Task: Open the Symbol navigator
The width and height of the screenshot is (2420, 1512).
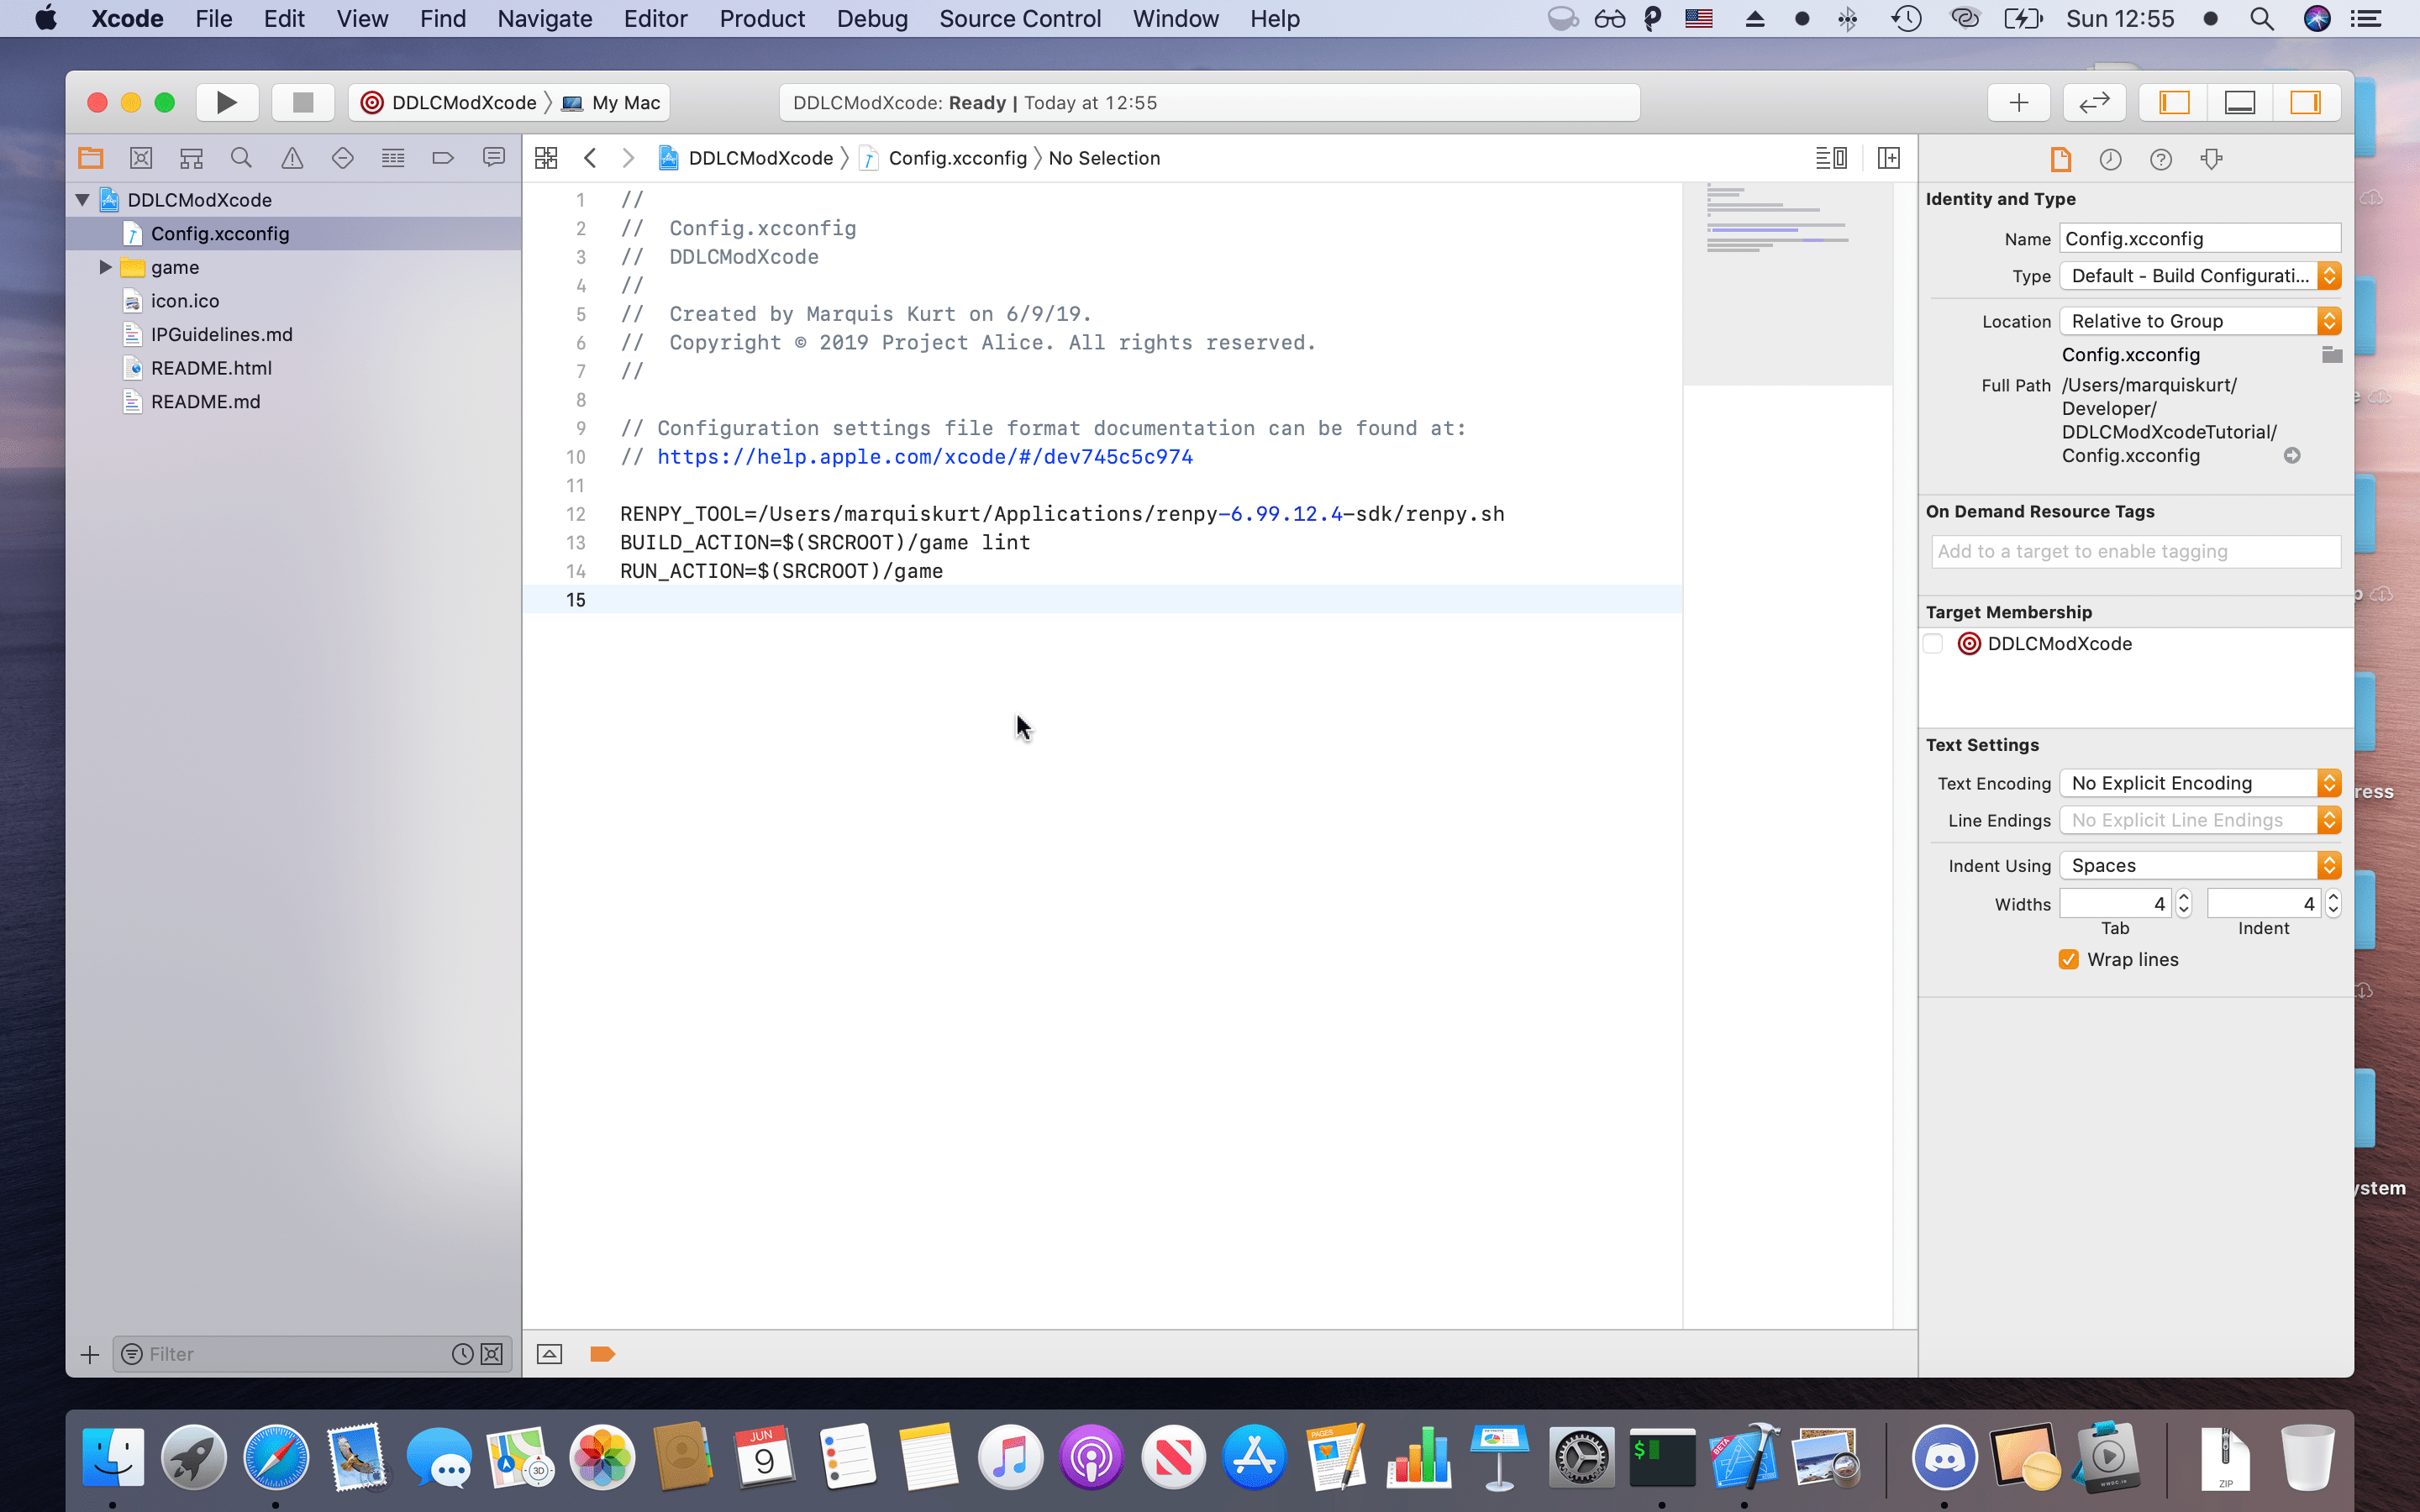Action: (x=191, y=158)
